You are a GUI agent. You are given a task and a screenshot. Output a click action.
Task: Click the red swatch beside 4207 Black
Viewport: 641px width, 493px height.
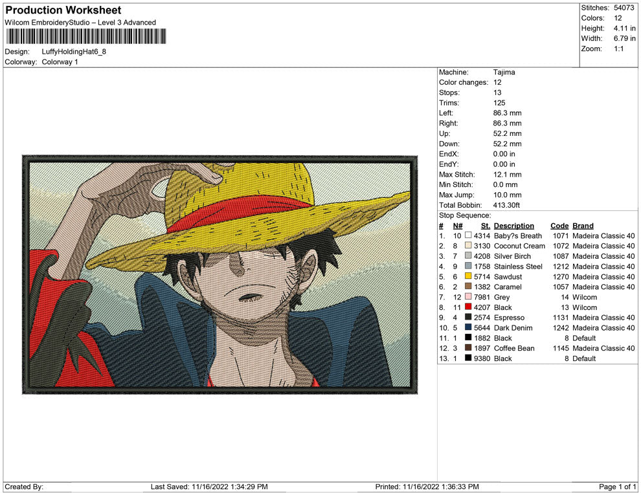pyautogui.click(x=468, y=307)
